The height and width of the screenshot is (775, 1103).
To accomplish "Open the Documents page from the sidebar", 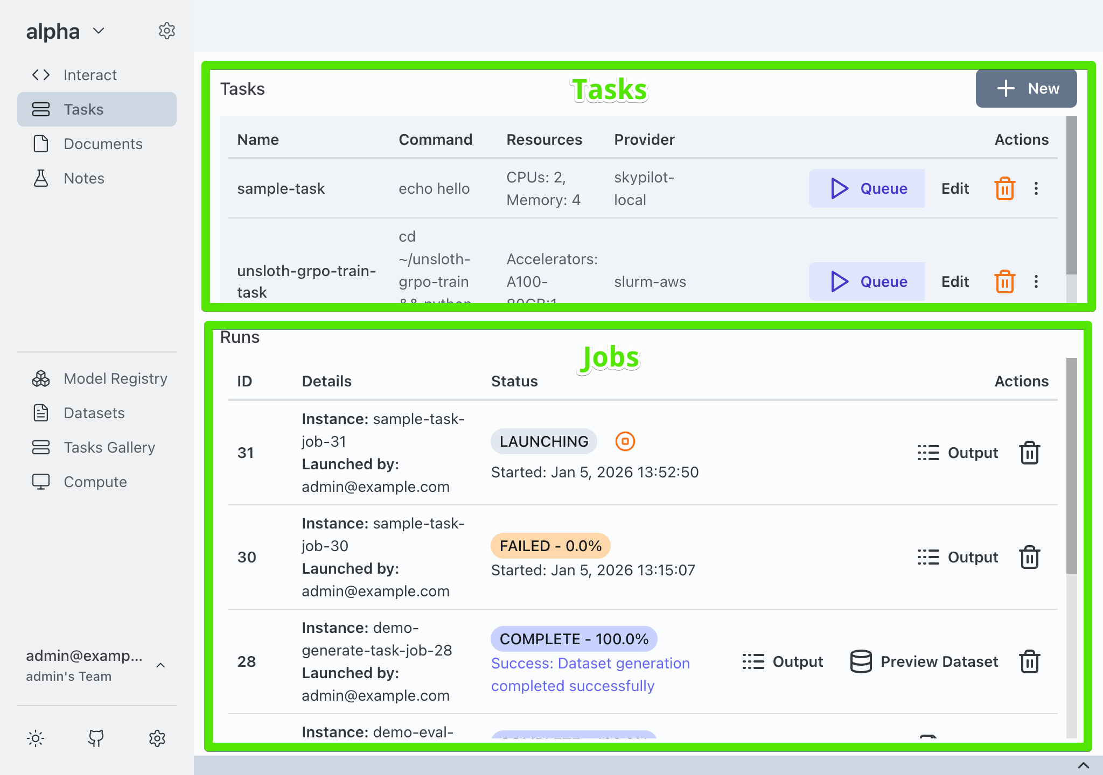I will pyautogui.click(x=103, y=144).
